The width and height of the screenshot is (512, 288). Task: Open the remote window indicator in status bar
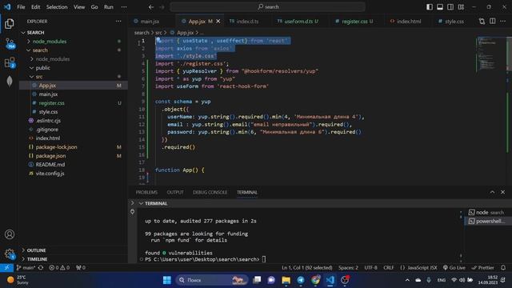click(6, 267)
